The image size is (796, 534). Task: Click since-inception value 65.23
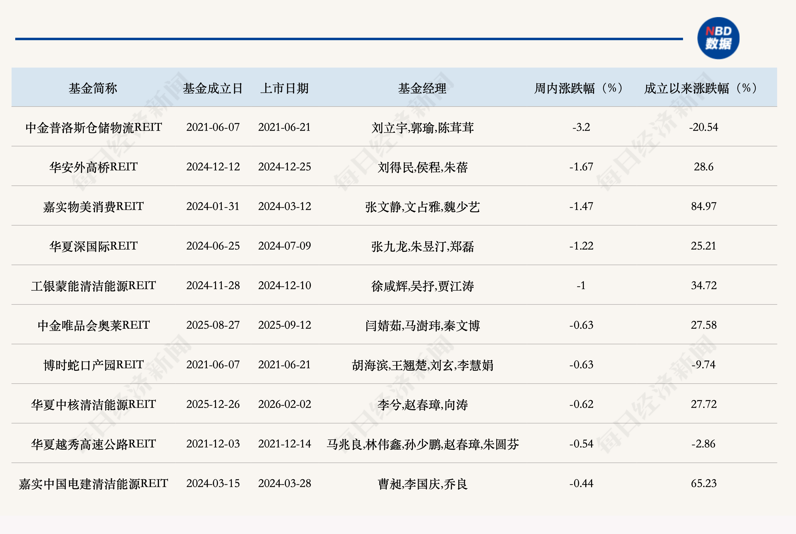click(703, 483)
